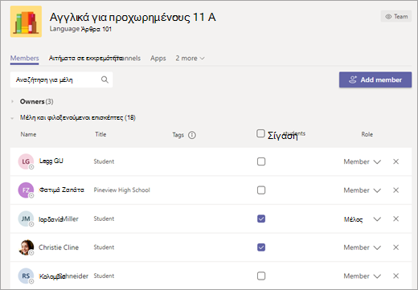Viewport: 418px width, 290px height.
Task: Click the name Φατιμά Ζαπάτα
Action: (x=62, y=190)
